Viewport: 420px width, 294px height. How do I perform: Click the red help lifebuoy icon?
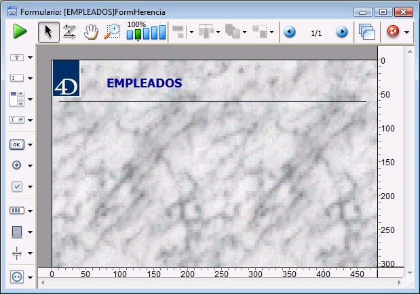click(392, 32)
